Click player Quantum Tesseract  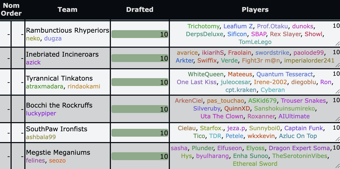[285, 74]
